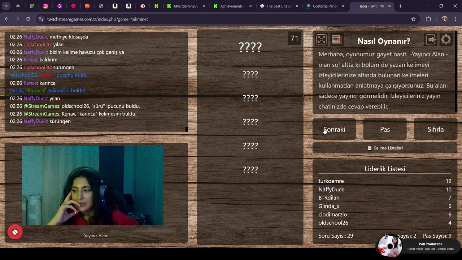Switch to The best ChatBot tab
The height and width of the screenshot is (260, 462).
[279, 6]
